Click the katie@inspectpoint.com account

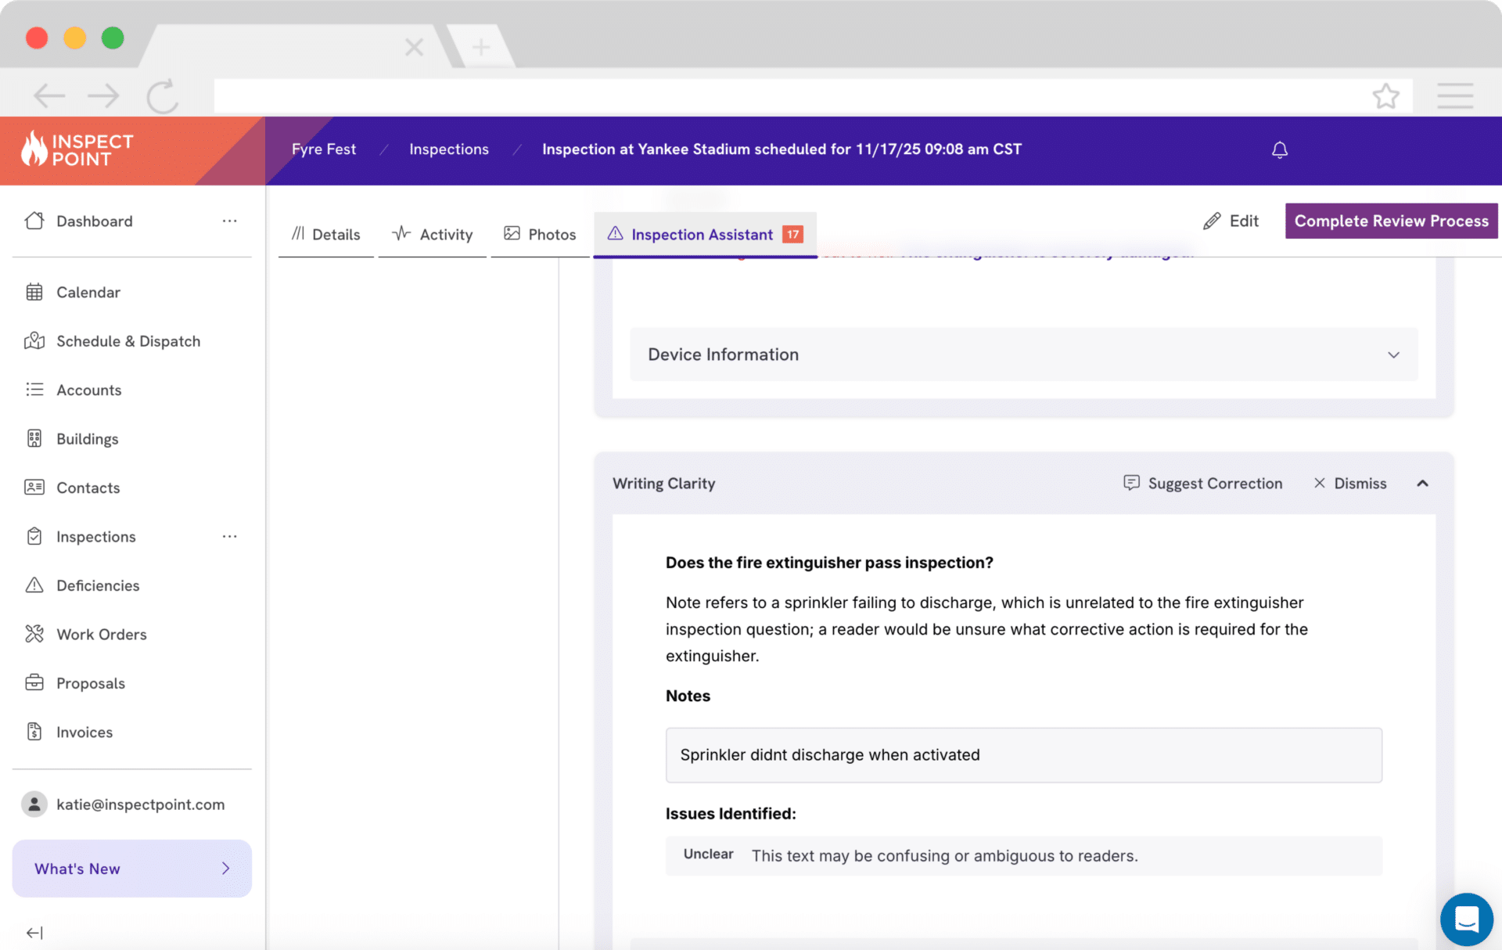pyautogui.click(x=141, y=804)
